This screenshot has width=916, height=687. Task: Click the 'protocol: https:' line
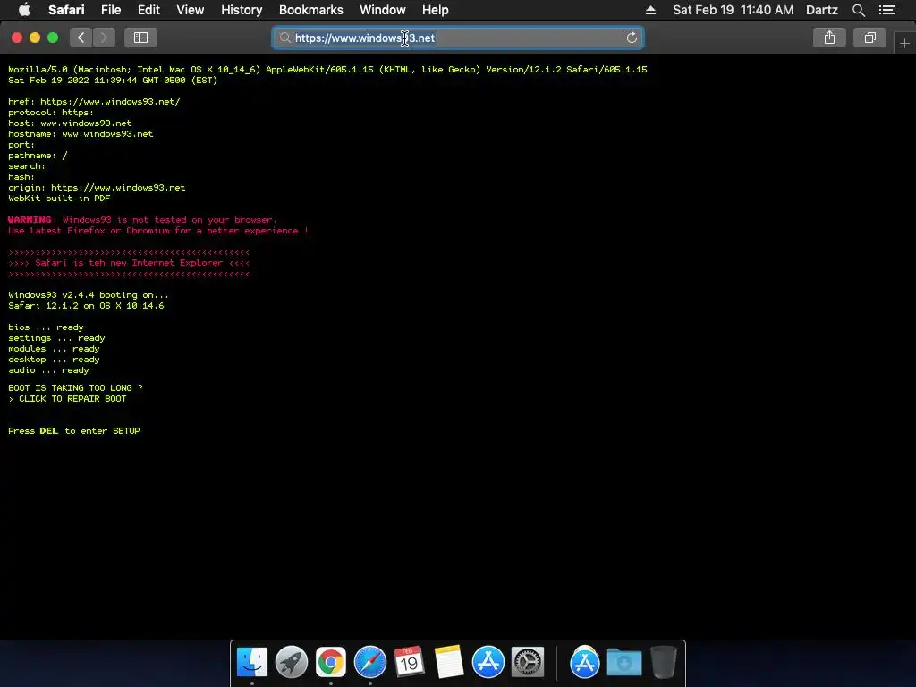click(51, 112)
